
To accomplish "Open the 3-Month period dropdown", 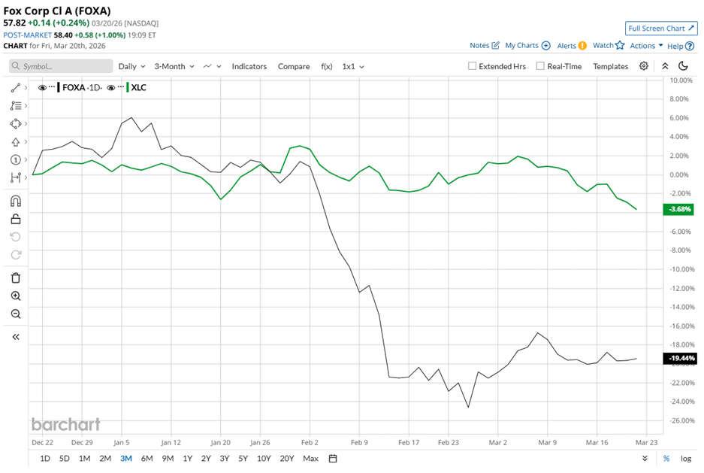I will pyautogui.click(x=174, y=66).
